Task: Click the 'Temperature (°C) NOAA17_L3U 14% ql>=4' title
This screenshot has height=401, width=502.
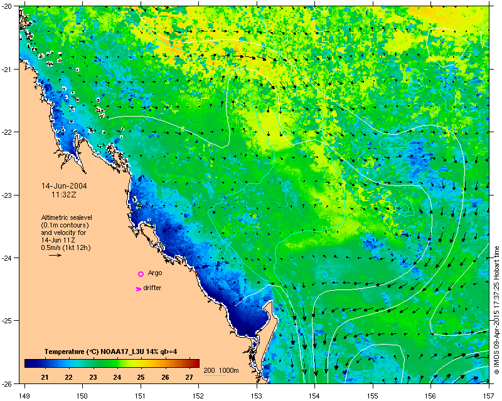Action: click(111, 352)
